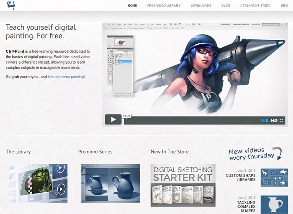This screenshot has height=214, width=293.
Task: Open the DOWNLOADS nav item
Action: coord(200,5)
